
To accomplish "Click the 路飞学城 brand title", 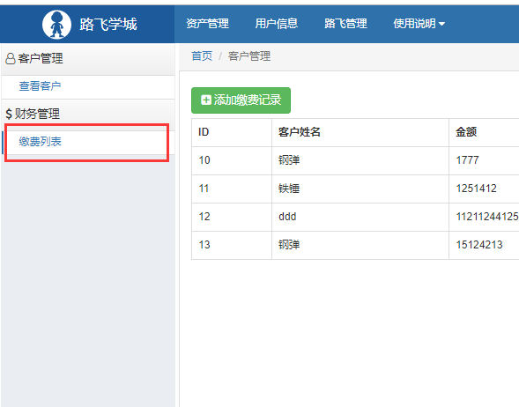I will point(108,25).
